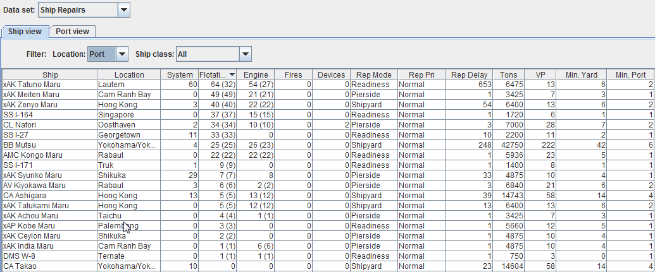
Task: Select ship xAK Ceylon Maru
Action: 32,236
